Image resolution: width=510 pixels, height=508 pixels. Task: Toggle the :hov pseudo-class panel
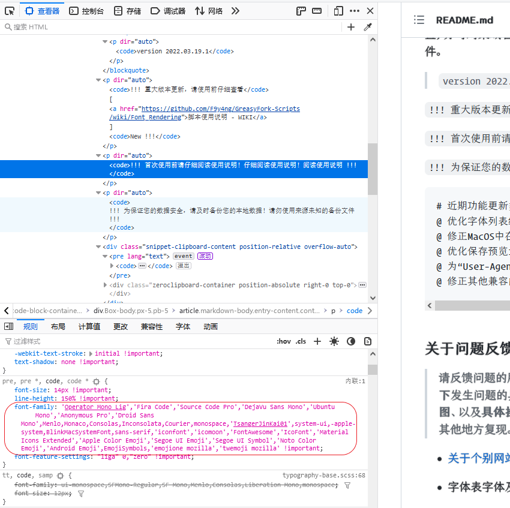click(283, 341)
